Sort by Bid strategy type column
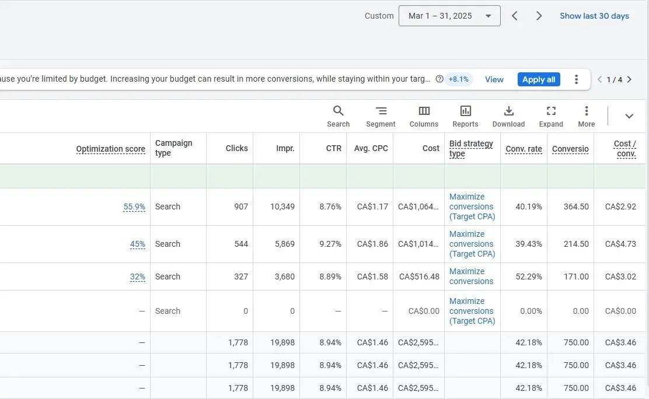 pyautogui.click(x=471, y=149)
